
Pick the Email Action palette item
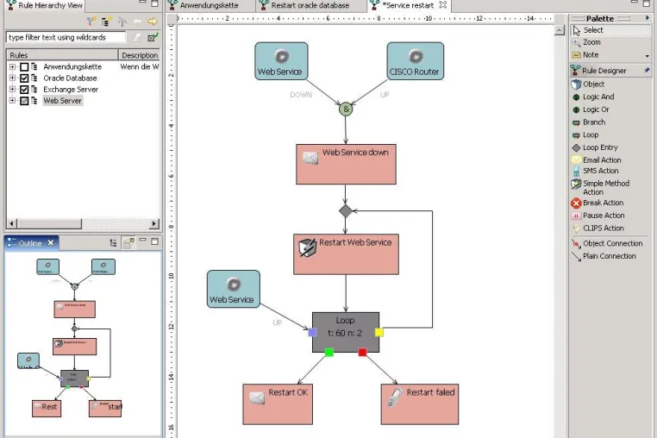[x=597, y=160]
